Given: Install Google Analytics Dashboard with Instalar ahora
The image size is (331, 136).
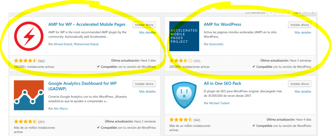Looking at the screenshot, I should tap(144, 84).
